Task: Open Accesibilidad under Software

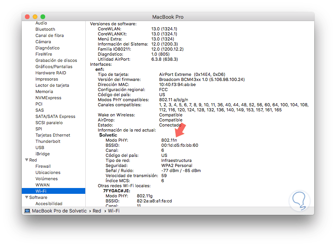Action: pos(49,203)
